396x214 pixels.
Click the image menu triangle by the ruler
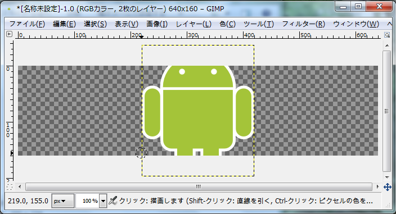pos(10,34)
